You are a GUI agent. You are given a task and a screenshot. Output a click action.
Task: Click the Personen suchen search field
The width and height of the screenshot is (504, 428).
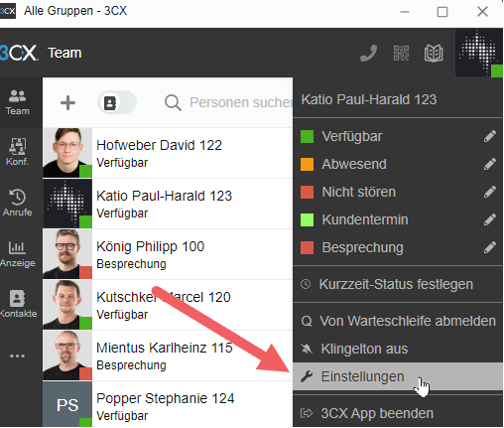(228, 102)
